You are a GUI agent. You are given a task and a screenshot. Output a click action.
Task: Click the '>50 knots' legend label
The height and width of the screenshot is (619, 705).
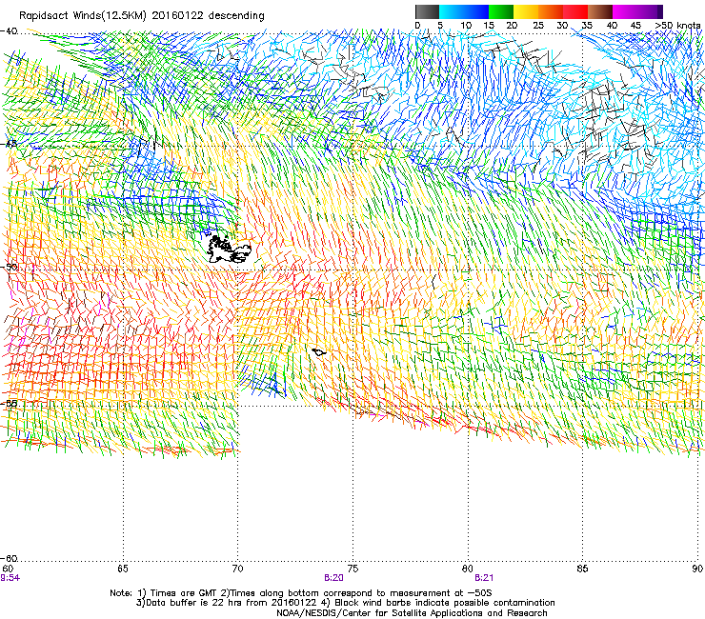pyautogui.click(x=677, y=26)
